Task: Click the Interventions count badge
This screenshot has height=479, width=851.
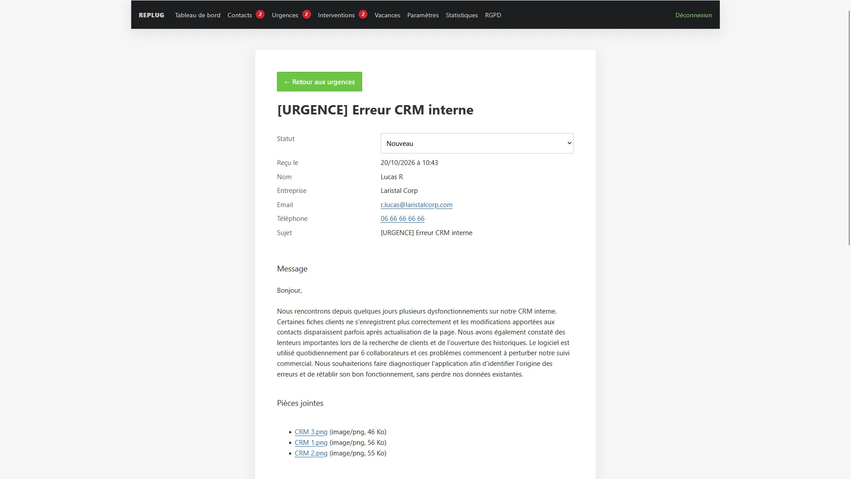Action: (363, 14)
